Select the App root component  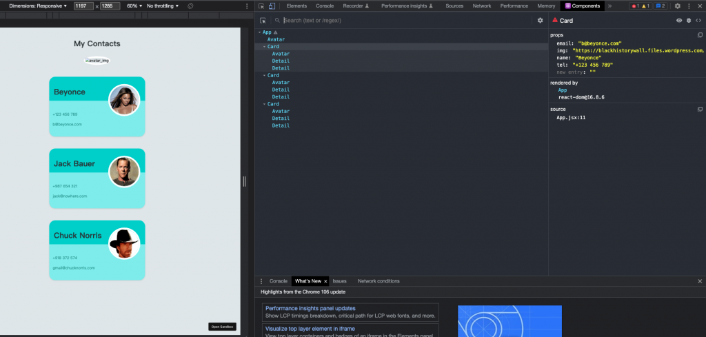click(267, 32)
